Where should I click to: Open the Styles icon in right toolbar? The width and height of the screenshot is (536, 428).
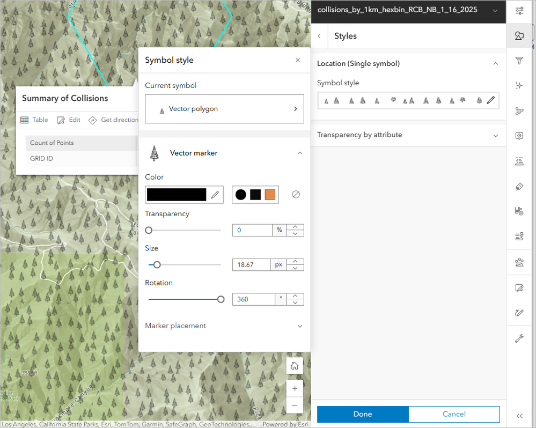[x=519, y=35]
